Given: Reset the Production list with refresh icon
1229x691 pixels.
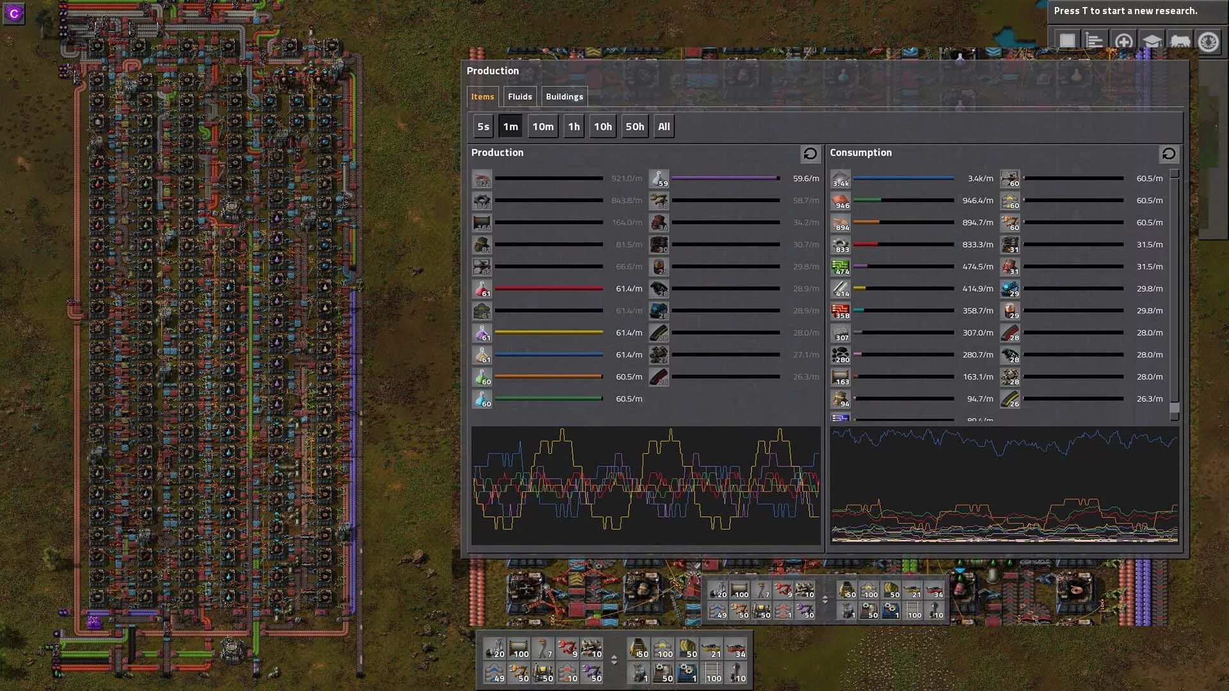Looking at the screenshot, I should pos(810,154).
